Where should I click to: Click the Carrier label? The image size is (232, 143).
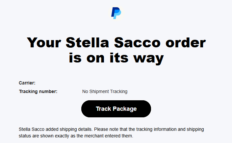point(27,83)
